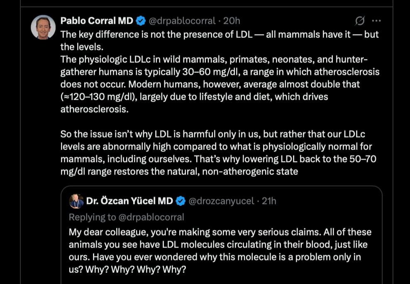Viewport: 410px width, 284px height.
Task: Click Dr. Özcan Yücel's verified badge
Action: 181,201
